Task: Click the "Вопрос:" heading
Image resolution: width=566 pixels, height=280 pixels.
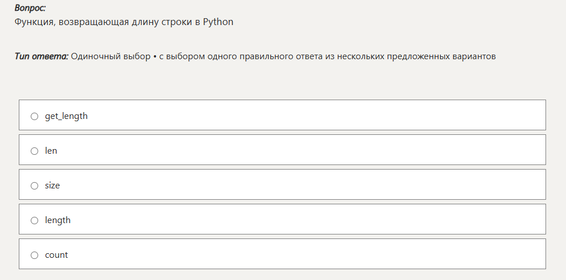Action: point(30,8)
